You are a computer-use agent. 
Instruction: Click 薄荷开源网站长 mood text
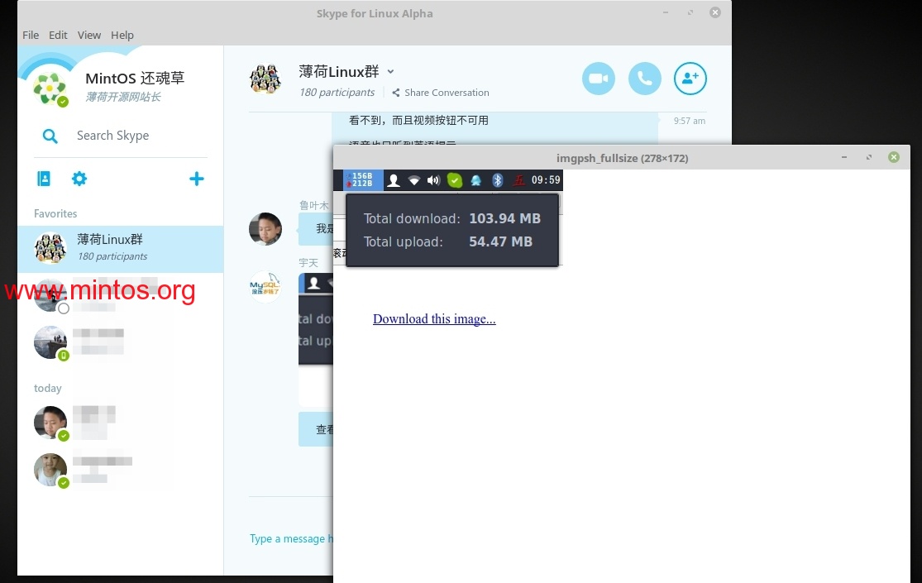coord(123,97)
